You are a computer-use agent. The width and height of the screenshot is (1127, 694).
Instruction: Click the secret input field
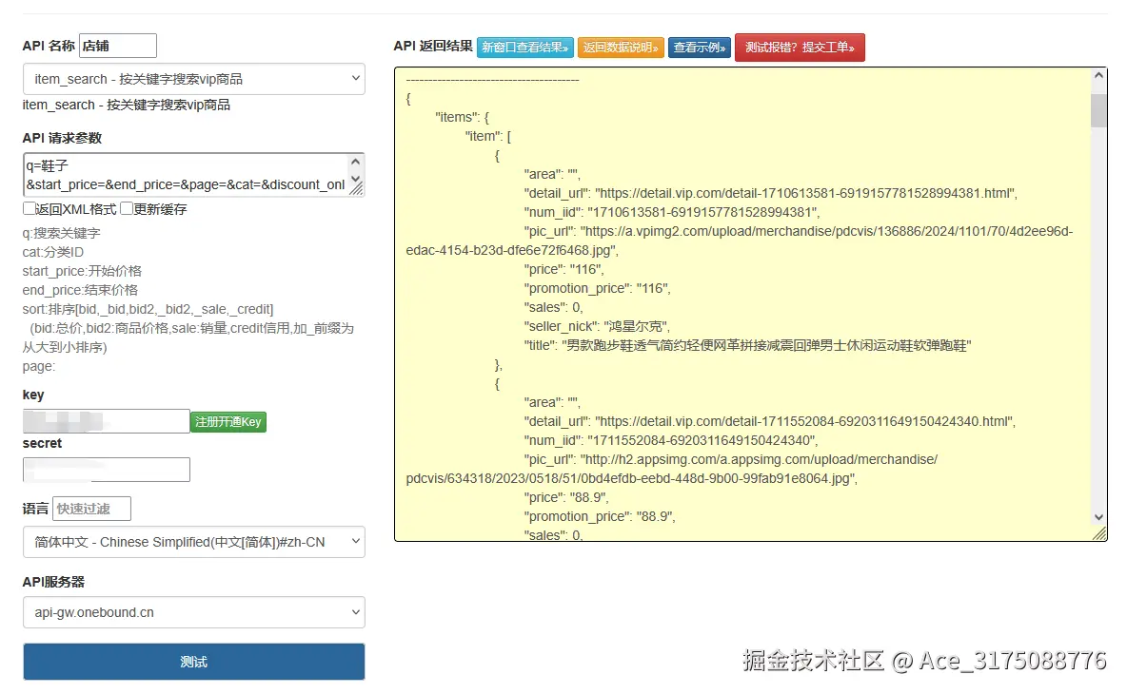tap(107, 470)
